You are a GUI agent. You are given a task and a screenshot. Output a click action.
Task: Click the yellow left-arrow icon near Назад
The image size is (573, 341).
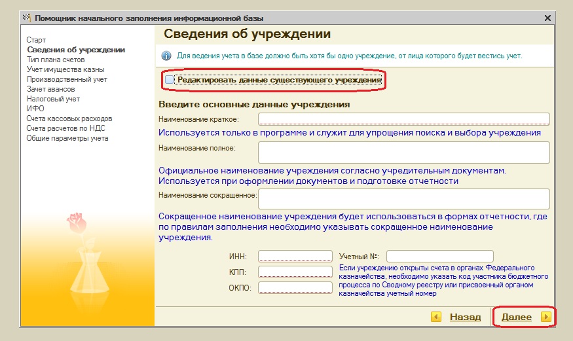pyautogui.click(x=436, y=317)
